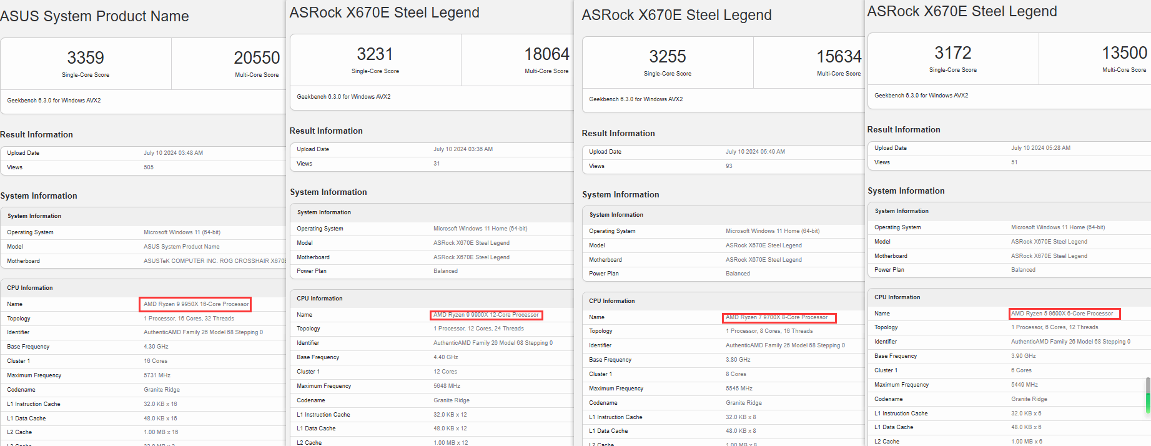The height and width of the screenshot is (446, 1151).
Task: Click the upload date July 10 2024 05:28 AM
Action: tap(1040, 148)
